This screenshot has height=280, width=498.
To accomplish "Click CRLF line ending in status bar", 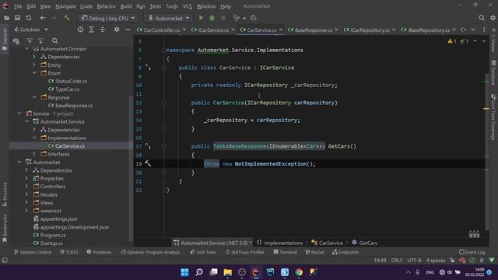I will coord(397,261).
